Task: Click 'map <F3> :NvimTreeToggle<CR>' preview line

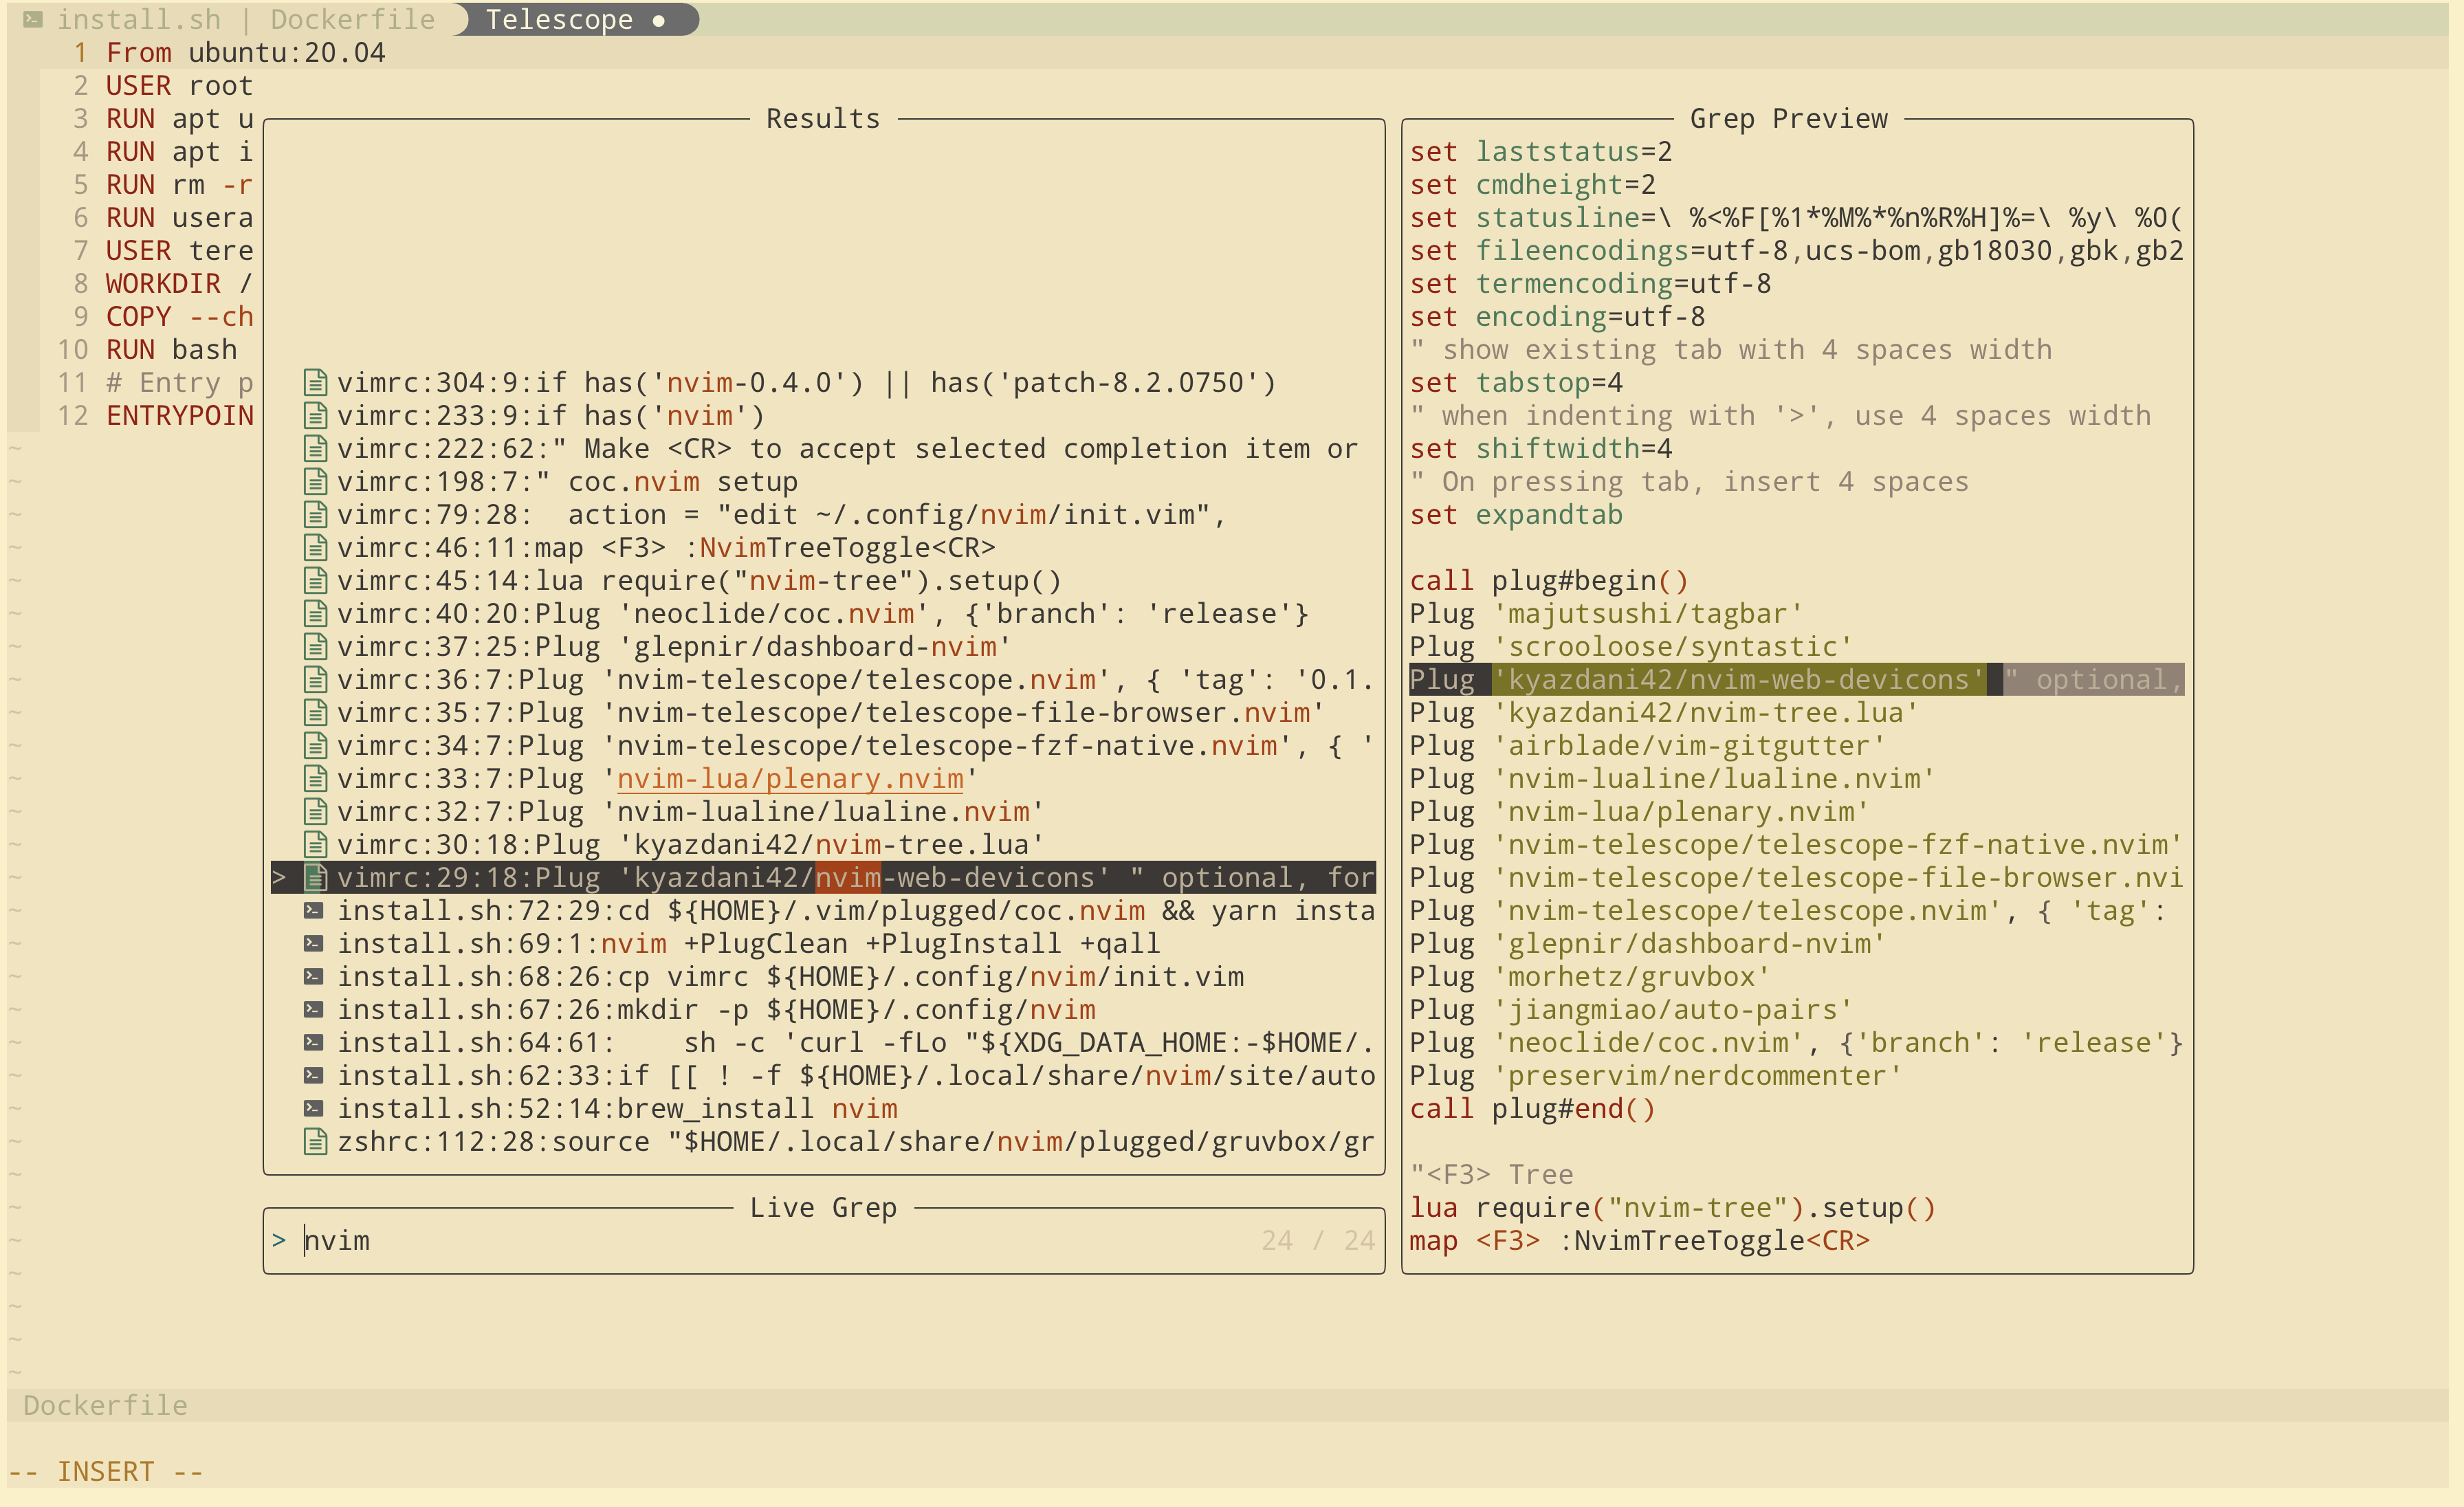Action: (1640, 1241)
